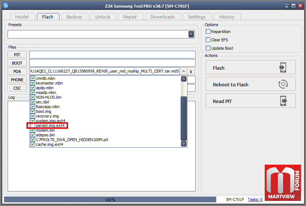Viewport: 306px width, 206px height.
Task: Check the persist.img.ext4 checkbox
Action: 33,125
